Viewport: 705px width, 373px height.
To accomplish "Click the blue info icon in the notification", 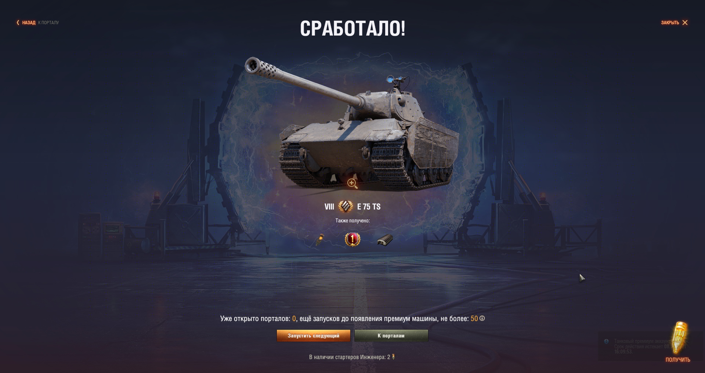I will pos(606,341).
